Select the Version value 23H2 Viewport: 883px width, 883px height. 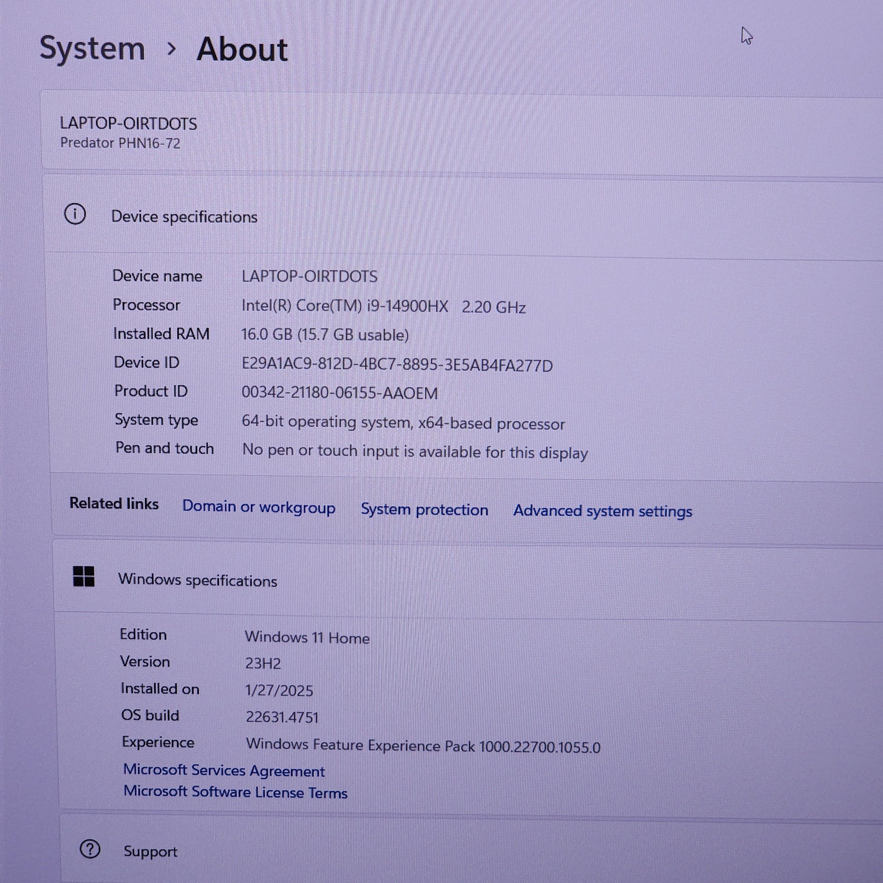coord(263,663)
